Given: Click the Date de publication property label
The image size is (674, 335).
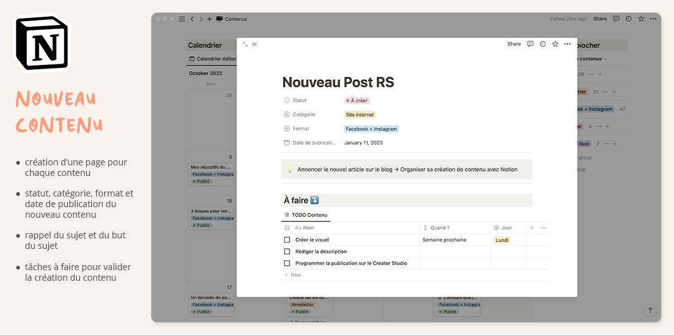Looking at the screenshot, I should pyautogui.click(x=314, y=143).
